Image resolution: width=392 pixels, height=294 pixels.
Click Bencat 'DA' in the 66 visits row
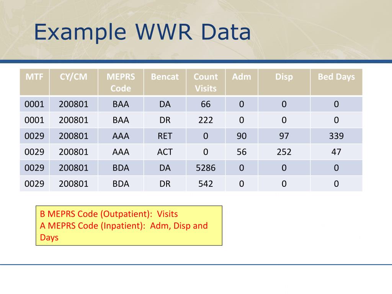pos(165,104)
